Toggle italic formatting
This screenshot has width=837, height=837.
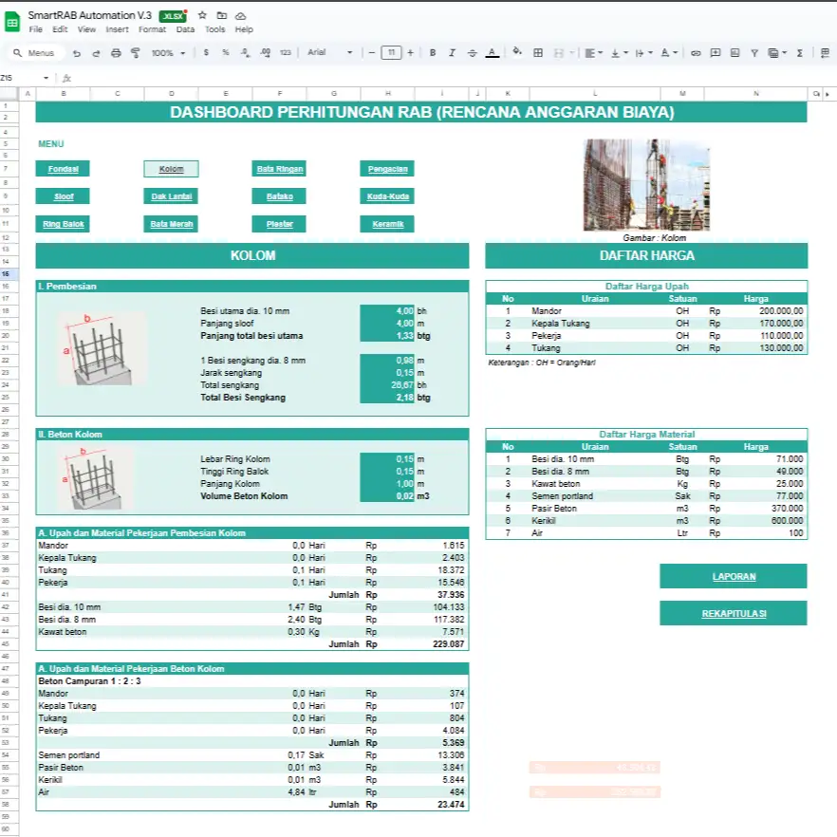(452, 53)
